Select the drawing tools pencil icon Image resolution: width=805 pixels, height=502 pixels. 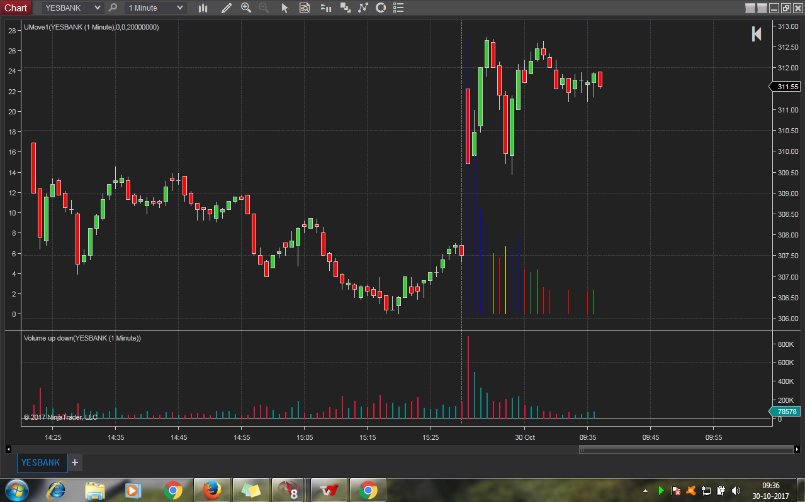227,8
